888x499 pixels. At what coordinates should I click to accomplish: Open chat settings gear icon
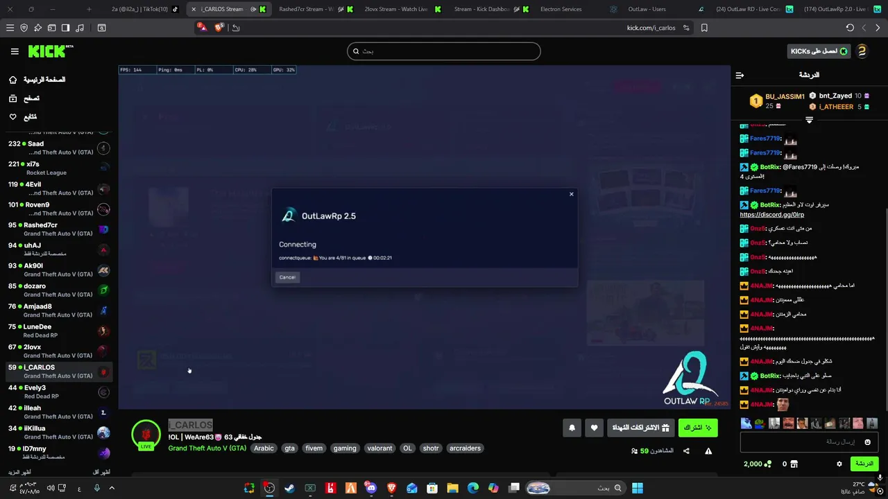839,464
